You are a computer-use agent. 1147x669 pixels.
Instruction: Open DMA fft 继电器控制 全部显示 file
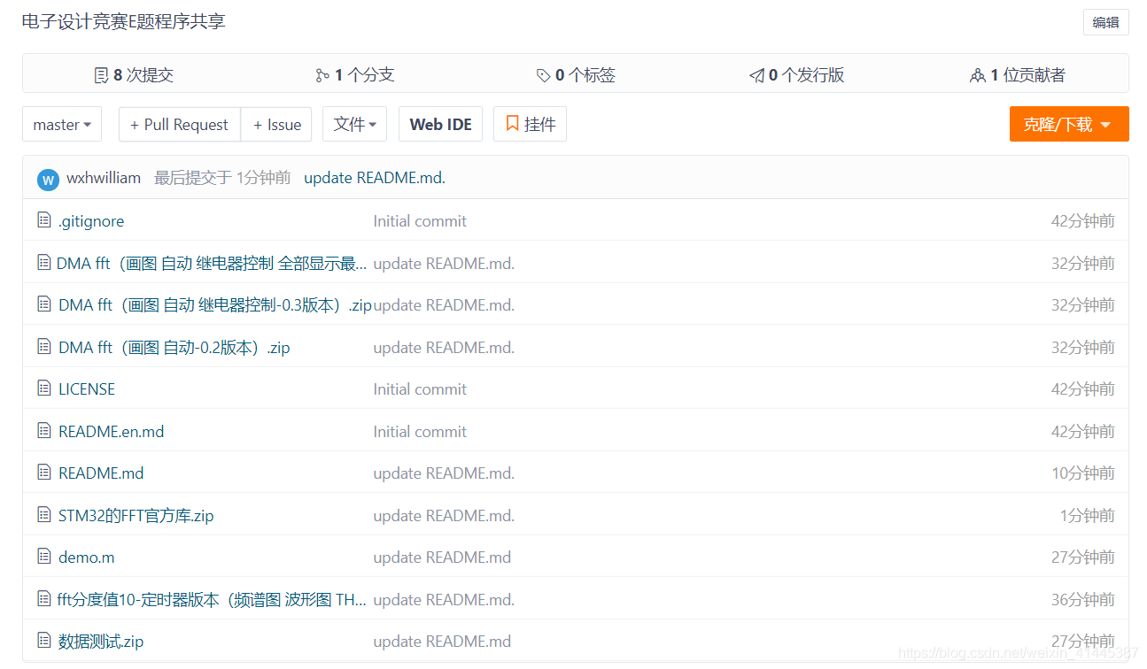(x=212, y=263)
